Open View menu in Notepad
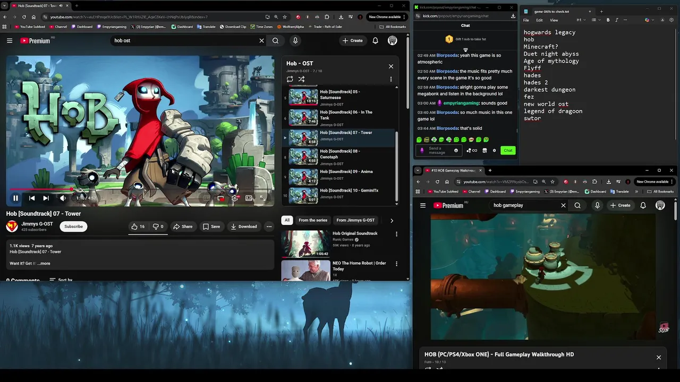680x382 pixels. [x=554, y=20]
